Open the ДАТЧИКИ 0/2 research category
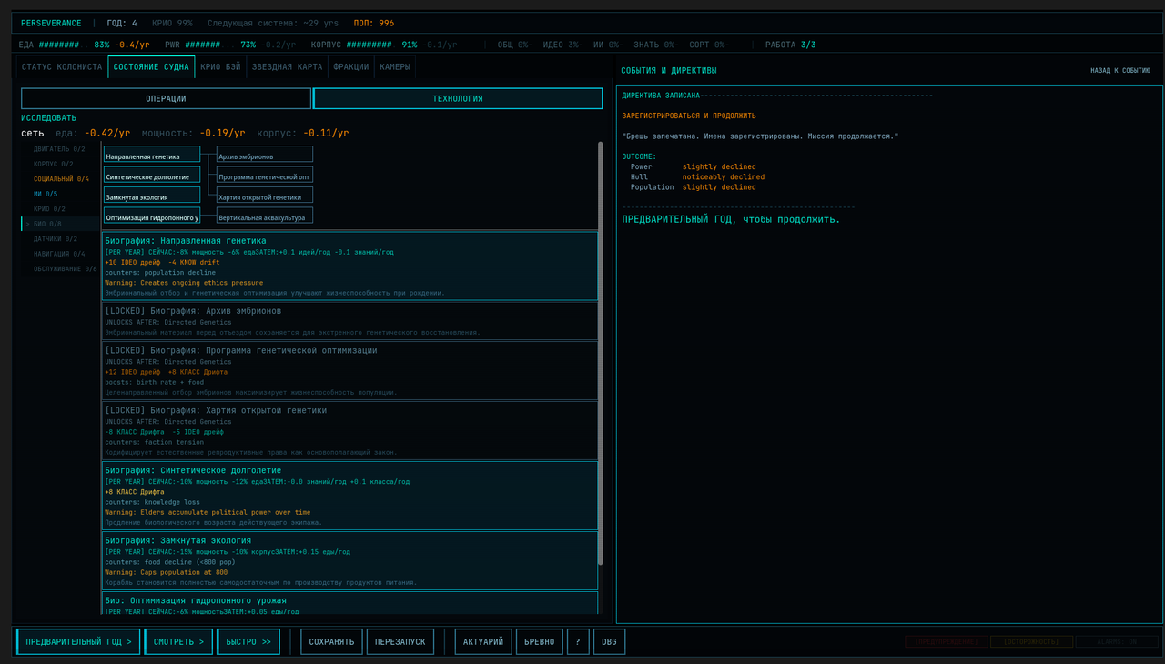Screen dimensions: 1165x664 pyautogui.click(x=59, y=239)
